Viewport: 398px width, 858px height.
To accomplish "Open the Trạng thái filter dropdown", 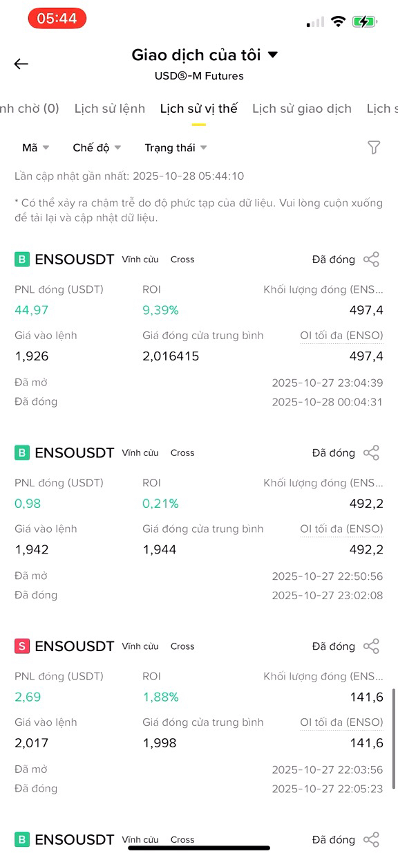I will pyautogui.click(x=176, y=147).
